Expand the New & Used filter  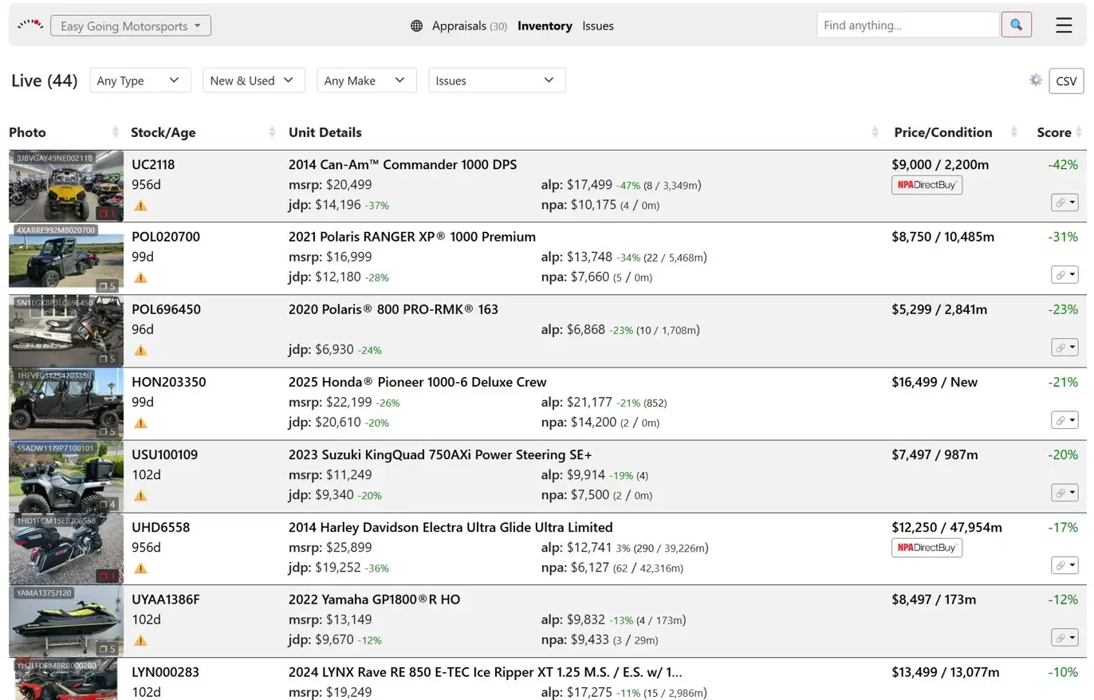coord(254,81)
